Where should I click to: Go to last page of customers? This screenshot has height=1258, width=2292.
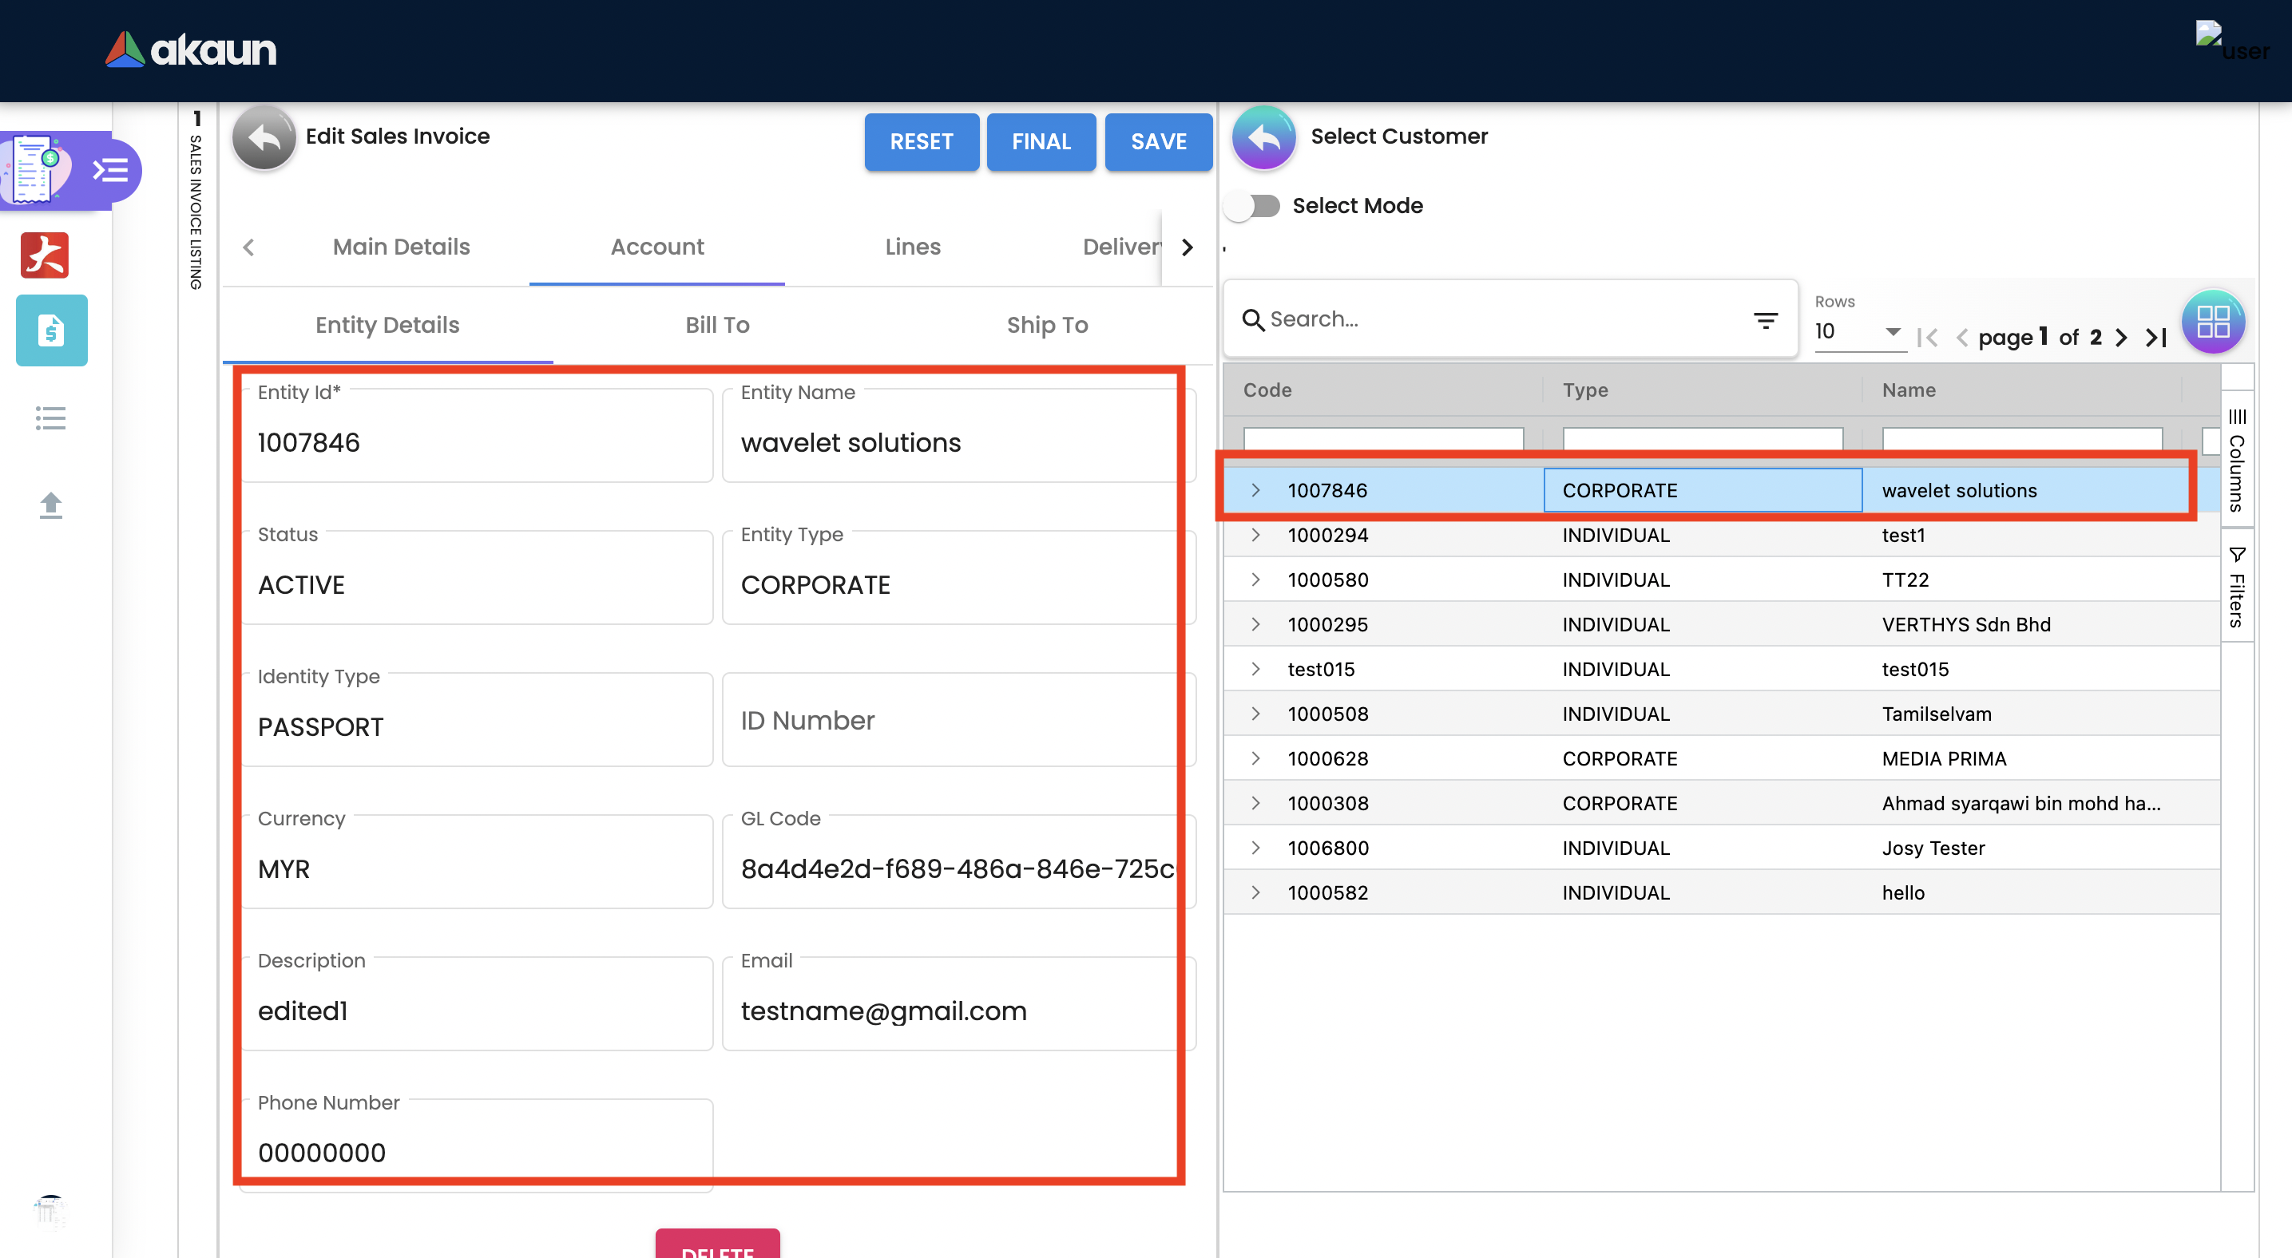(2156, 337)
